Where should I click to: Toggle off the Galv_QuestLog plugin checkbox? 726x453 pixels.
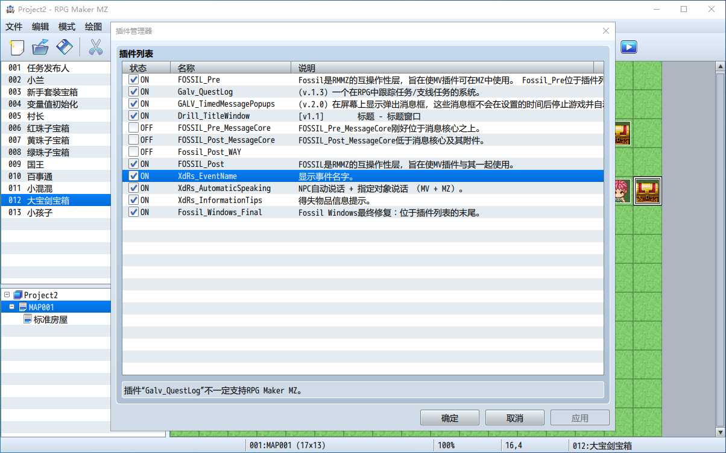(x=133, y=92)
